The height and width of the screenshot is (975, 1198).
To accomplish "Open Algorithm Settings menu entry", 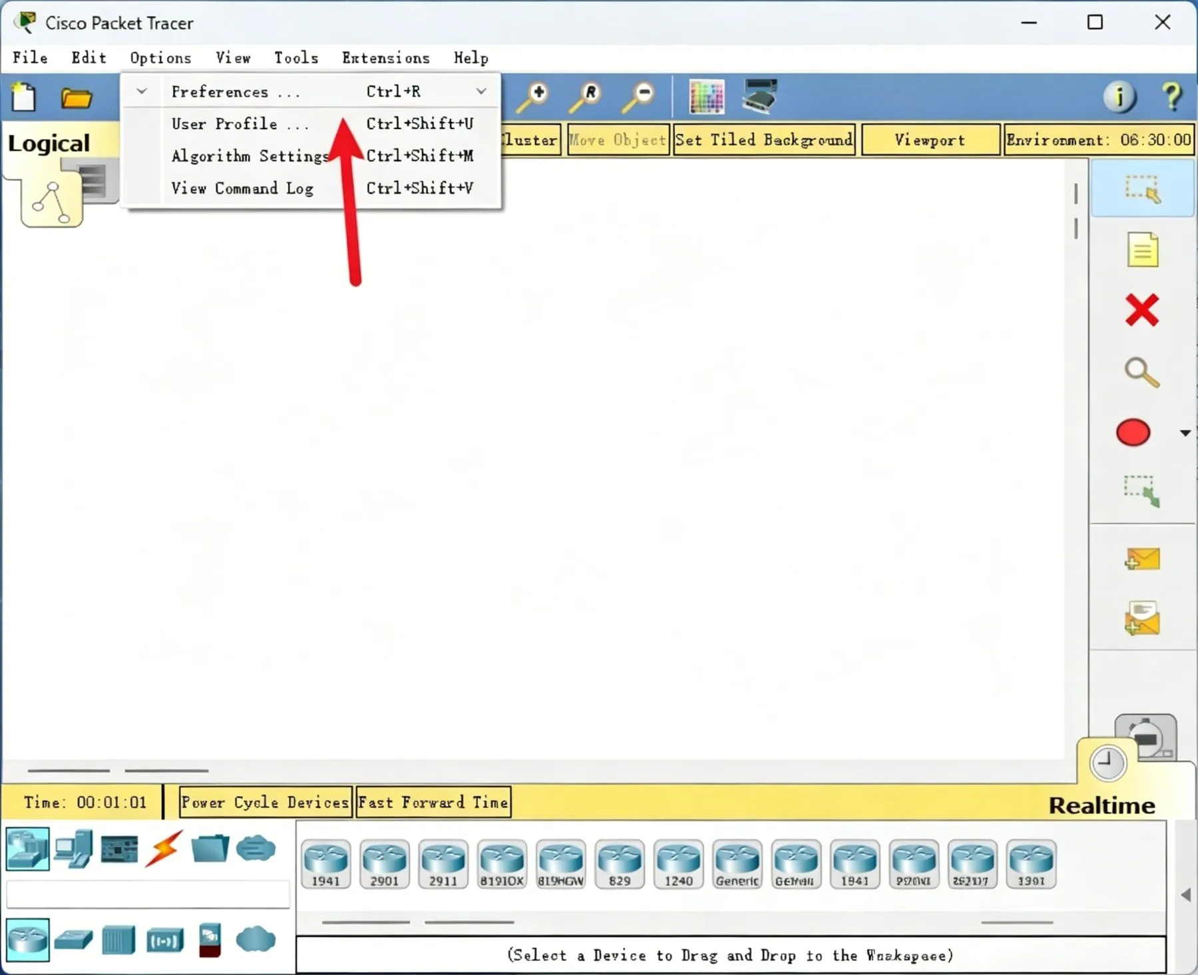I will (311, 156).
